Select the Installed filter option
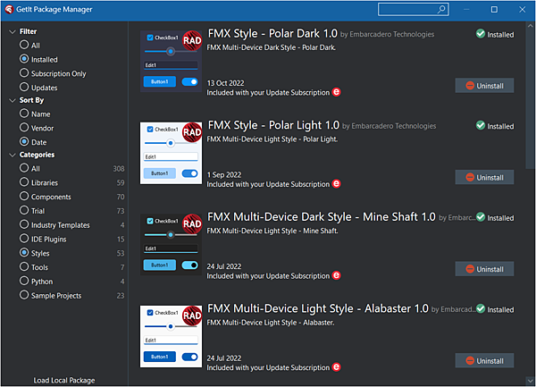 pos(24,59)
